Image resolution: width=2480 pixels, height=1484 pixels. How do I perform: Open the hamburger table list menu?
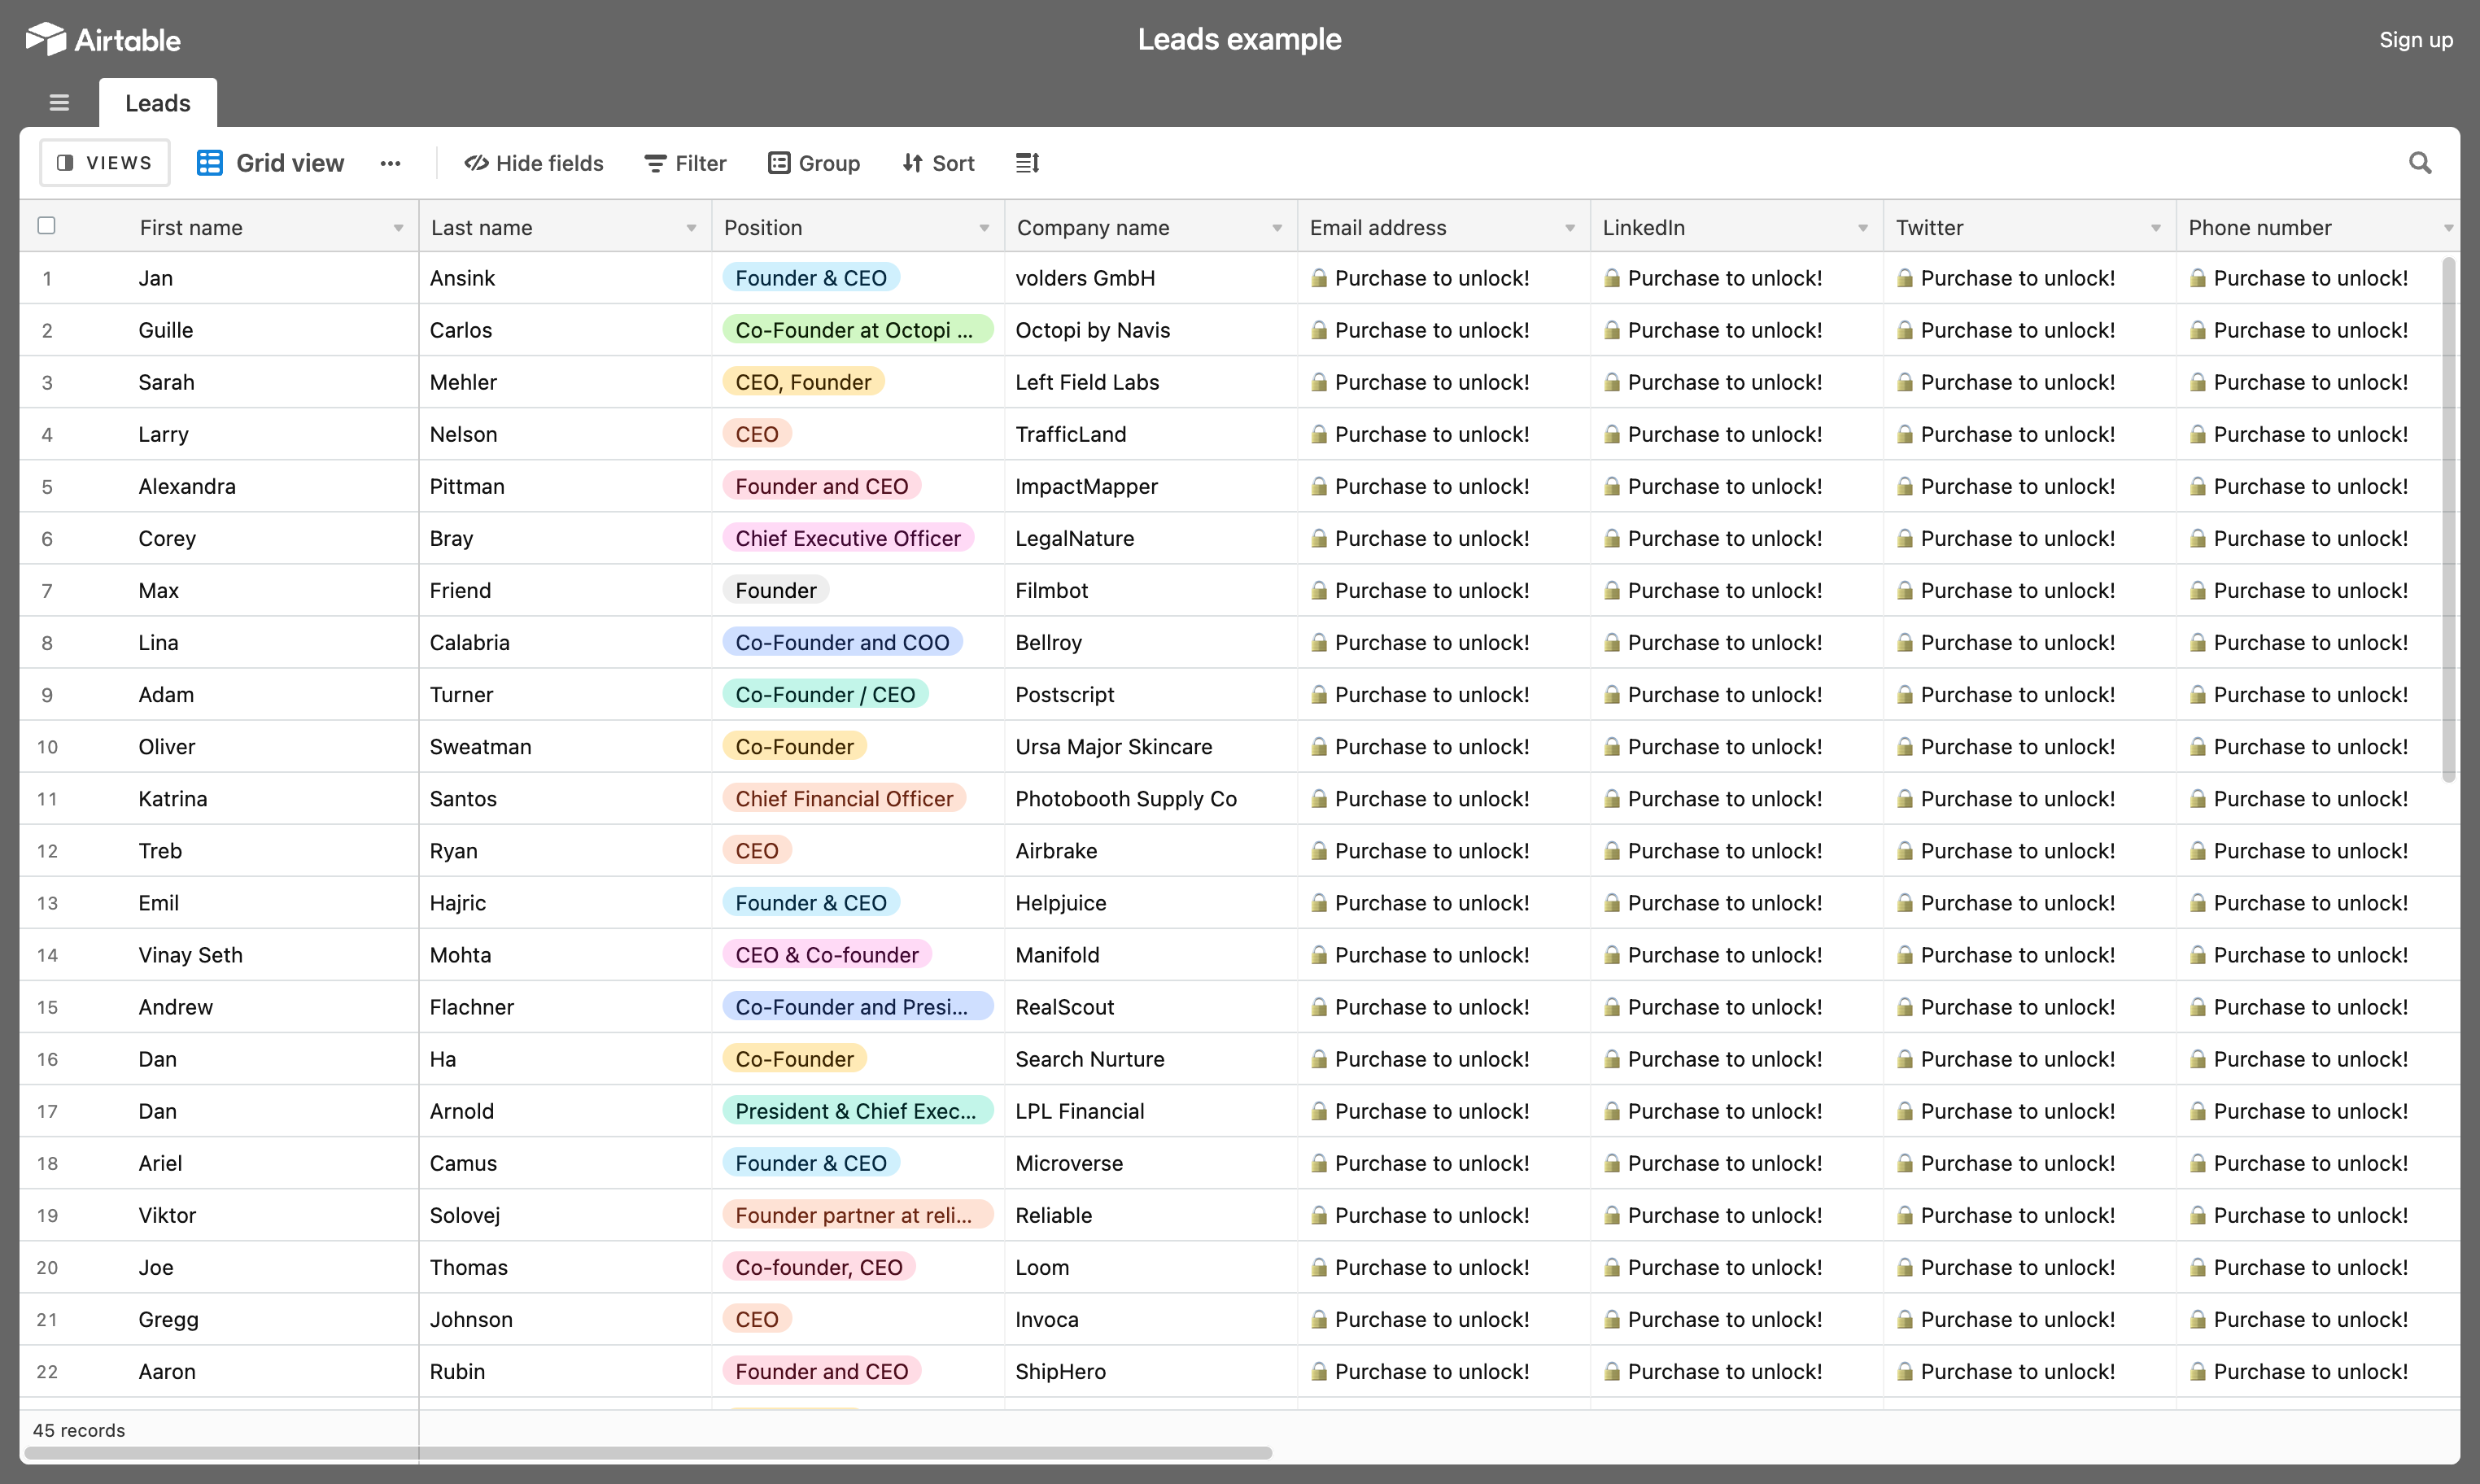click(x=59, y=102)
